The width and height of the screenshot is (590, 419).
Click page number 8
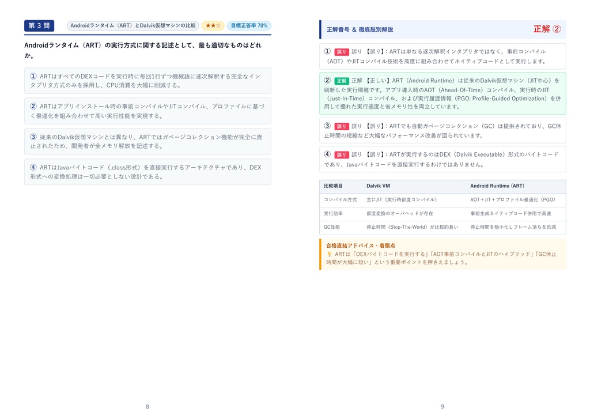click(147, 406)
